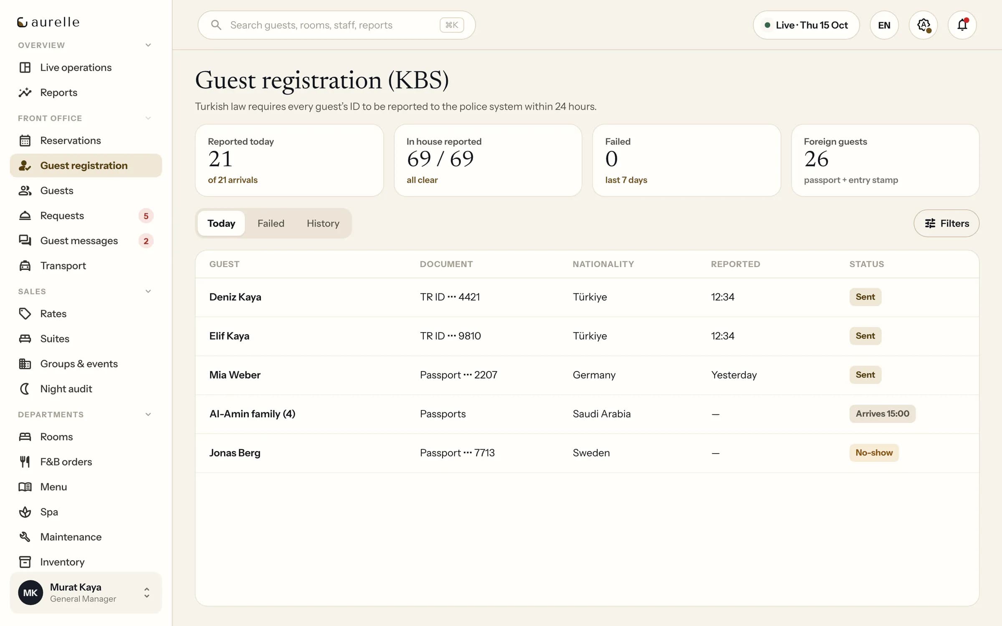The height and width of the screenshot is (626, 1002).
Task: Switch to the Failed tab
Action: [x=271, y=223]
